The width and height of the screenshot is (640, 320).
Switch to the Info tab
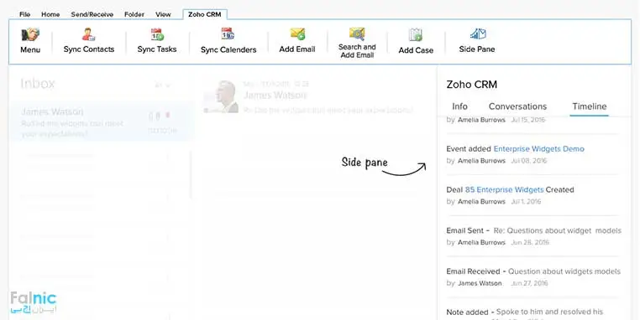pos(459,106)
